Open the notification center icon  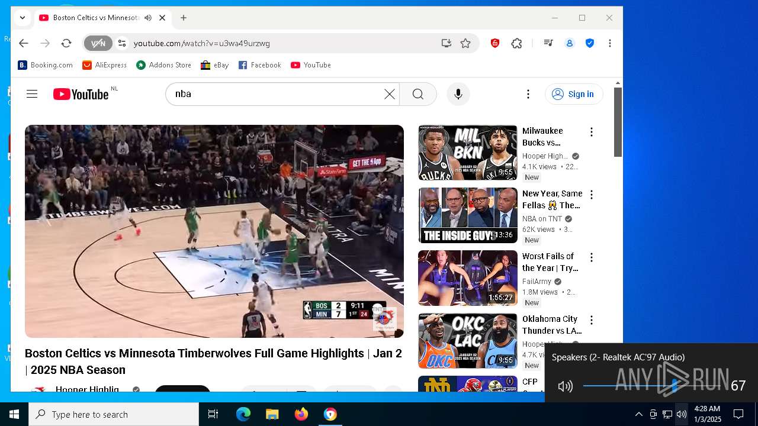tap(738, 414)
